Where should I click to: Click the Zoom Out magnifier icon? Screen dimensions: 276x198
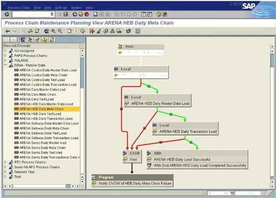[x=60, y=31]
